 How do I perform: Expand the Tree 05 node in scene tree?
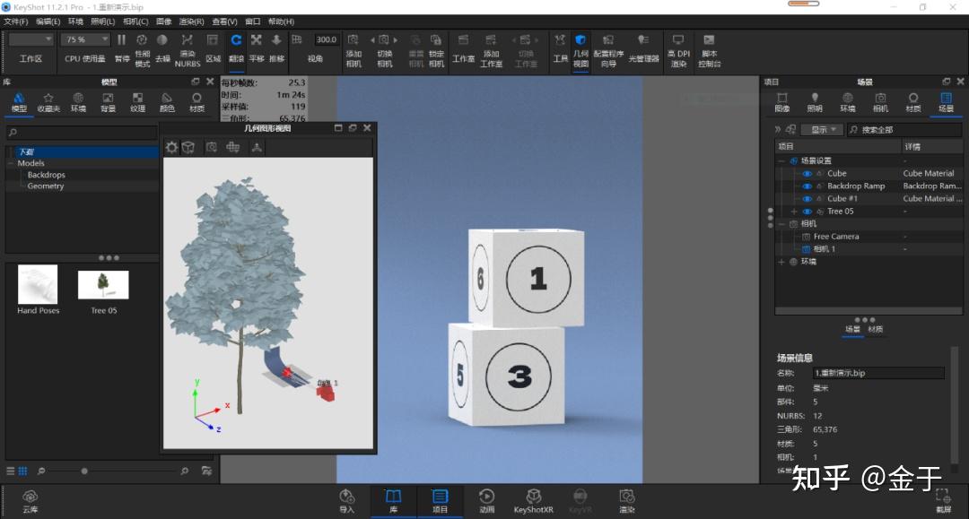click(794, 212)
